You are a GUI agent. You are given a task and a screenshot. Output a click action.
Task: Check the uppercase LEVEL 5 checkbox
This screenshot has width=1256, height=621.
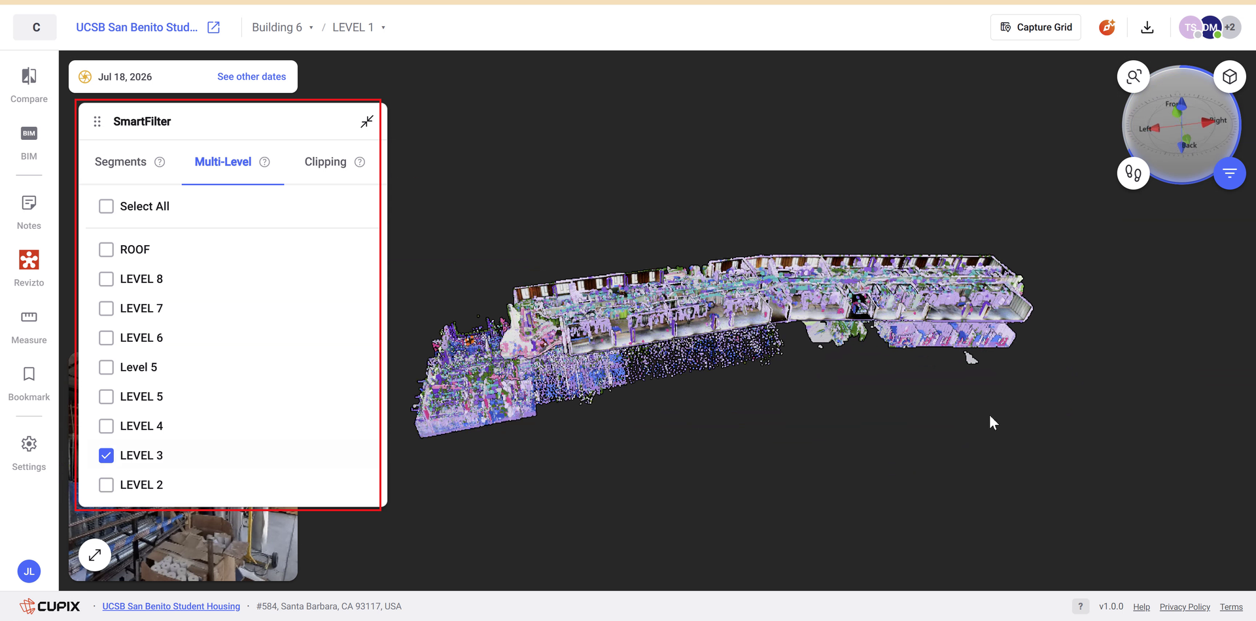pyautogui.click(x=106, y=397)
